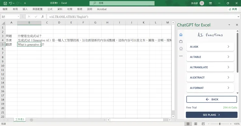Viewport: 241px width, 126px height.
Task: Click cell A4 containing 答案
Action: (x=11, y=40)
